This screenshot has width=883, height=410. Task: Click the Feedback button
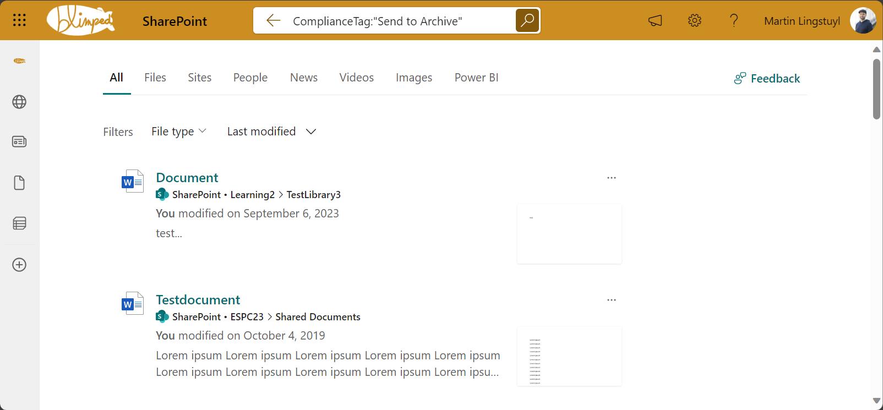[x=767, y=78]
